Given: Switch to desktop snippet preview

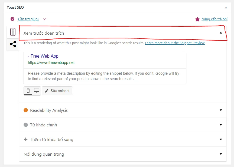Looking at the screenshot, I should 37,90.
